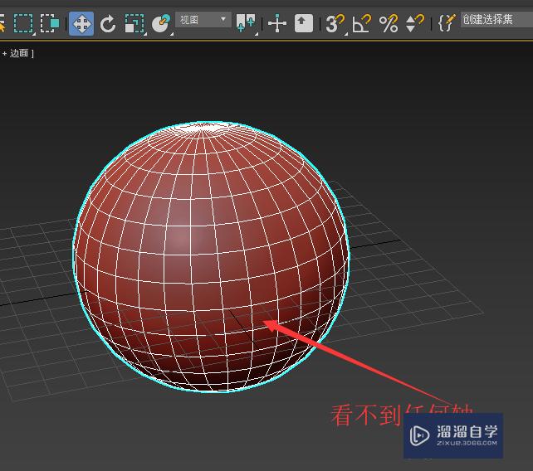Toggle Window/Crossing selection mode
The width and height of the screenshot is (533, 471).
pyautogui.click(x=51, y=23)
